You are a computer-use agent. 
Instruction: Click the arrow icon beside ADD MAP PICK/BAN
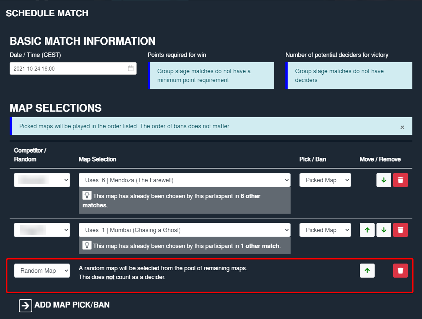pos(26,305)
